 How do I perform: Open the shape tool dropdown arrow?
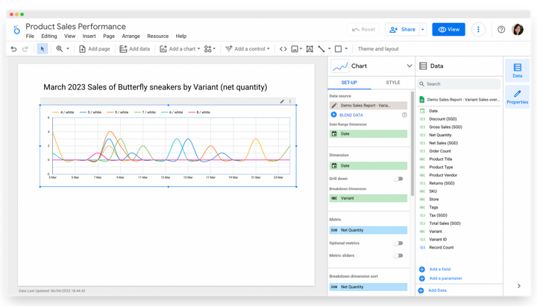346,49
